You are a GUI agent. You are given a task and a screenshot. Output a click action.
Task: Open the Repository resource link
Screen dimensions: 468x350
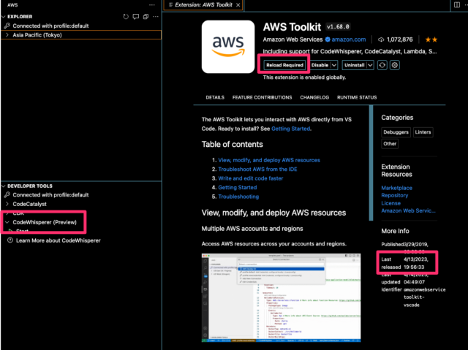click(395, 196)
